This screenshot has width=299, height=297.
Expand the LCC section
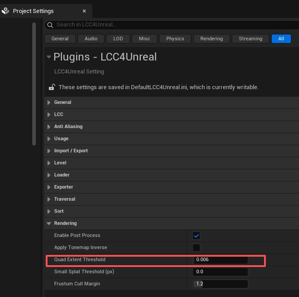(x=49, y=115)
